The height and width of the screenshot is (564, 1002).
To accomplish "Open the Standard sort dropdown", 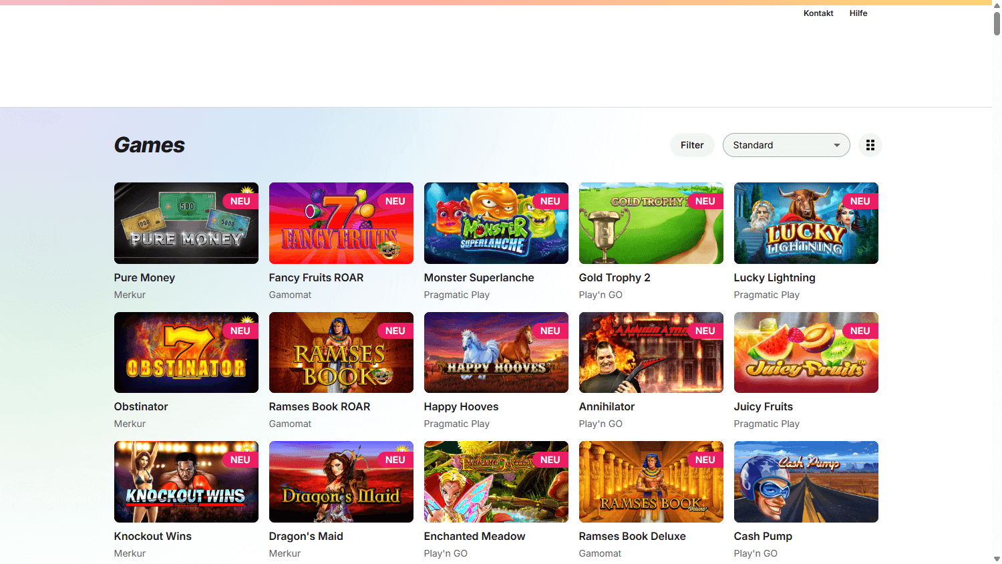I will [786, 145].
